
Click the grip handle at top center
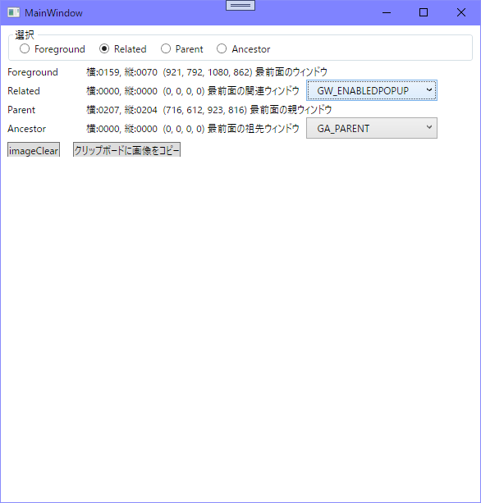click(240, 5)
